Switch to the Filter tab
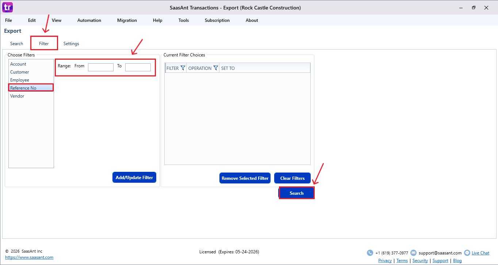Image resolution: width=498 pixels, height=265 pixels. point(44,44)
